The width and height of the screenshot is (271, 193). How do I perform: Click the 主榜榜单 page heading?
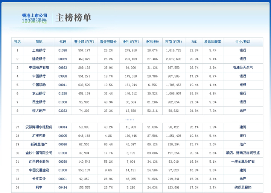tap(73, 18)
